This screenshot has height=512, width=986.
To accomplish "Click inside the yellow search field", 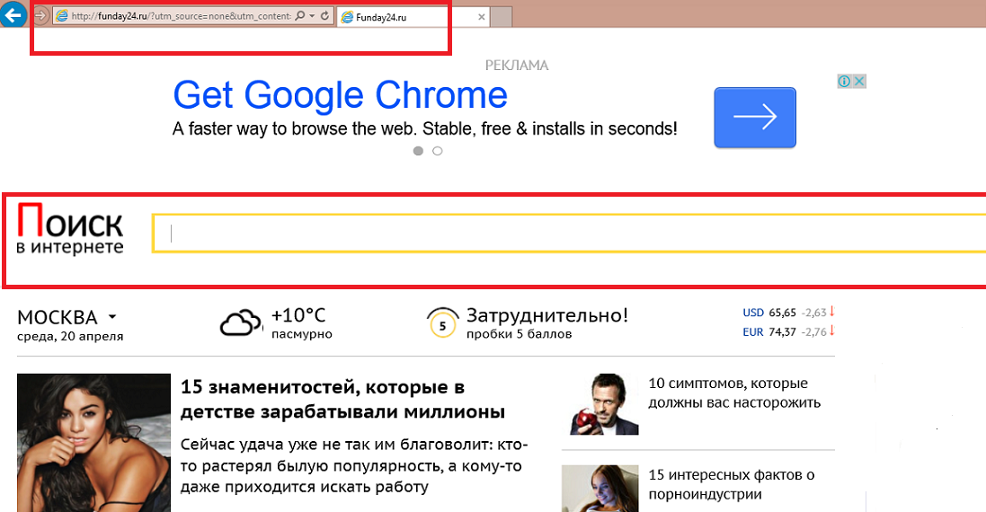I will pos(569,233).
